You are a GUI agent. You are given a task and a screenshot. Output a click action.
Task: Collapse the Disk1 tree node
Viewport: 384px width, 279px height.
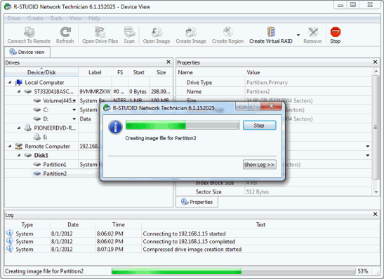(19, 155)
